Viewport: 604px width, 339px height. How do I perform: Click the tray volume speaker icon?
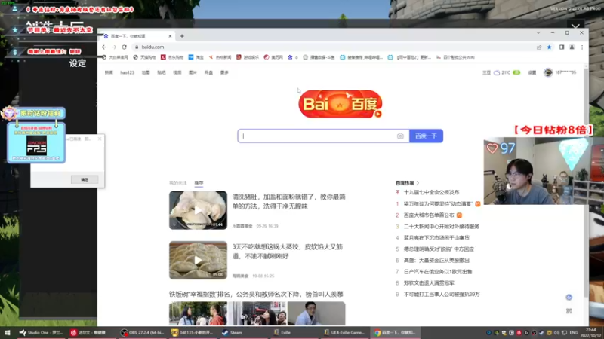point(556,333)
